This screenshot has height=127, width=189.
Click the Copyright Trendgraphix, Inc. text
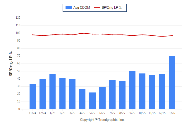click(x=102, y=120)
